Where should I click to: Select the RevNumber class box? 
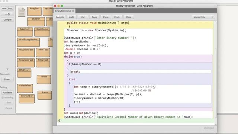[27, 99]
